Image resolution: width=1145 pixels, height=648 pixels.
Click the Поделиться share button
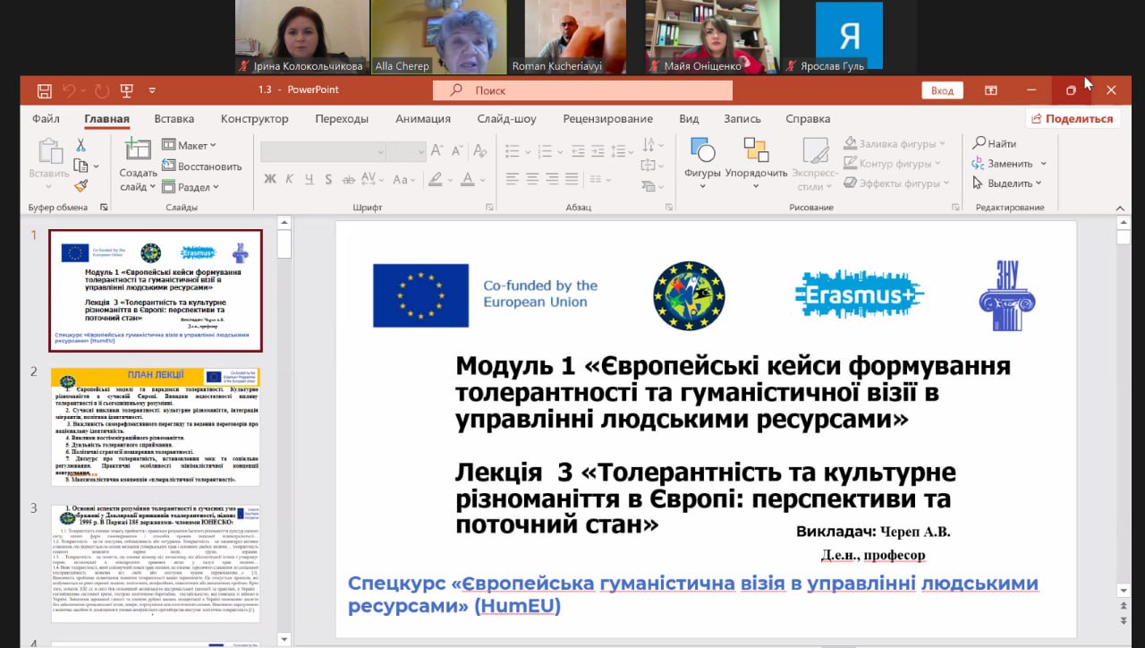pyautogui.click(x=1073, y=119)
